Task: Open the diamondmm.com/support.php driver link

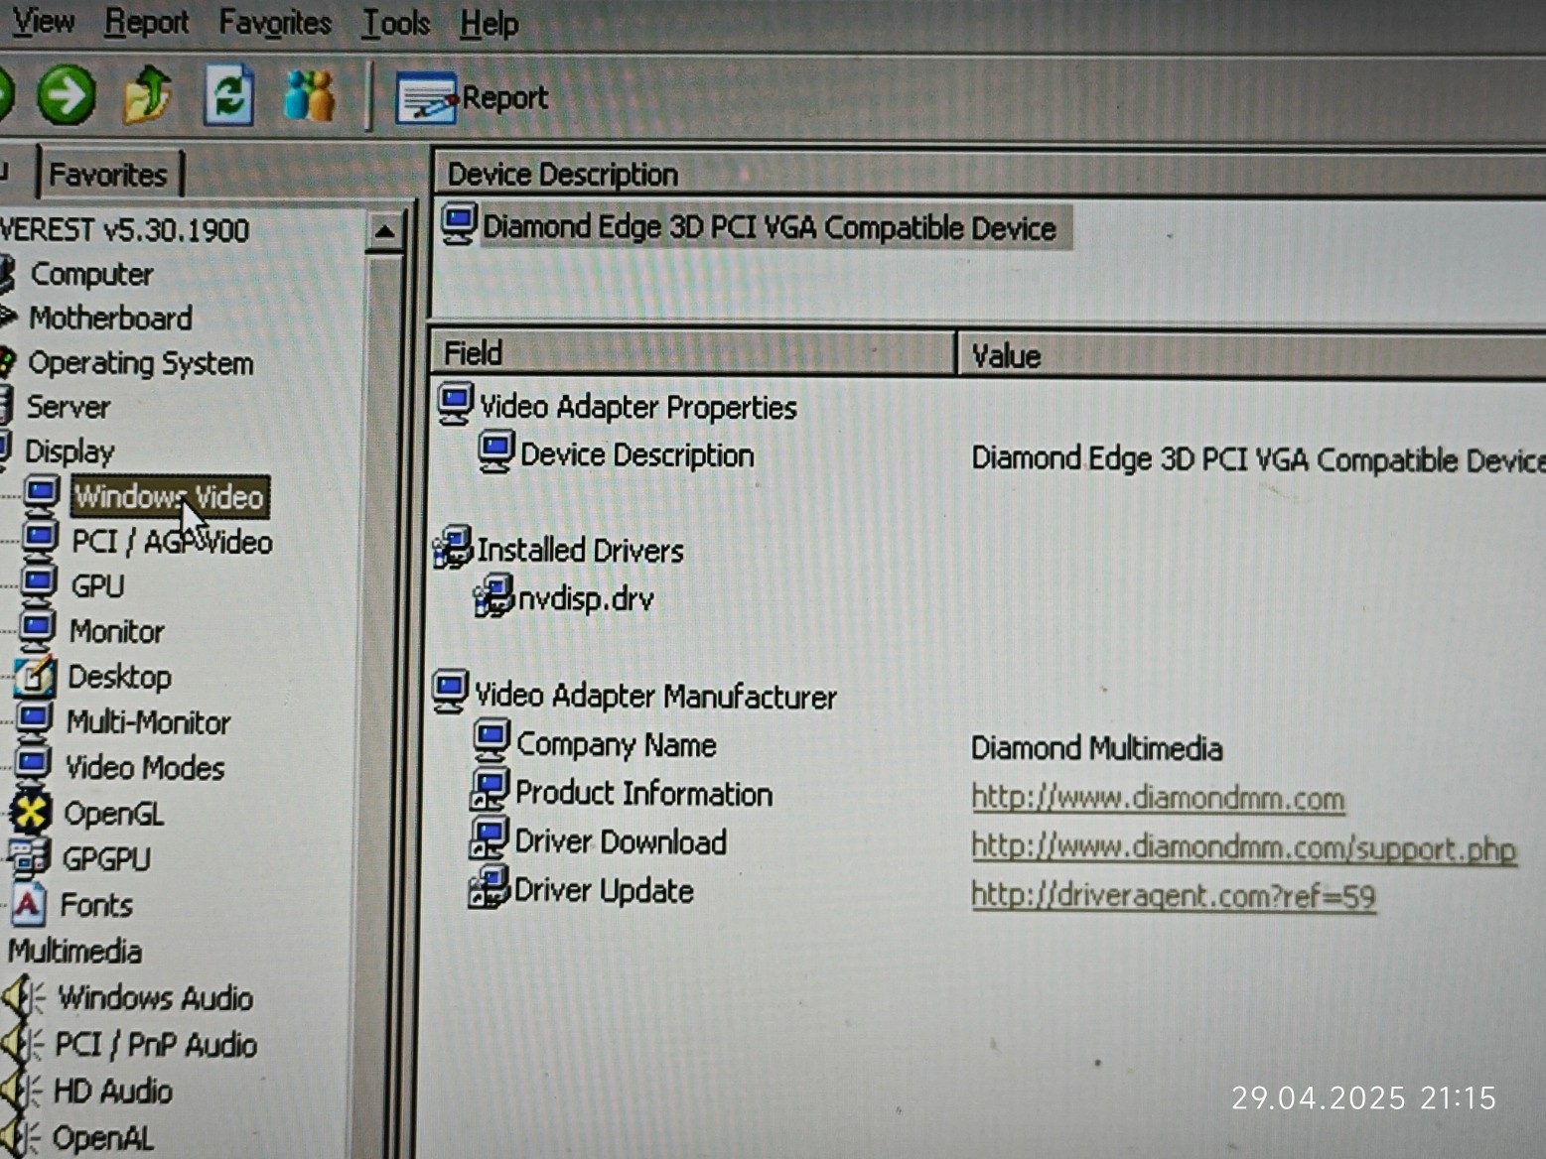Action: pos(1243,848)
